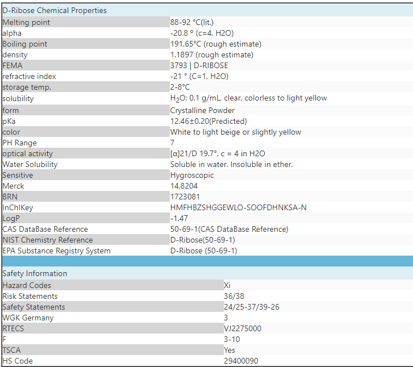Click the LogP value -1.47
Screen dimensions: 413x367
179,218
